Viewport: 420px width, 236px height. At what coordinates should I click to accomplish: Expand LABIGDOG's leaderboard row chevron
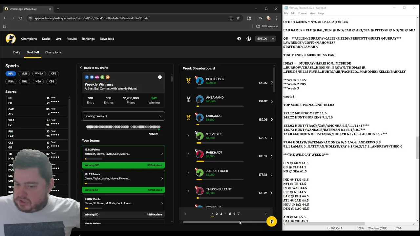(x=272, y=120)
